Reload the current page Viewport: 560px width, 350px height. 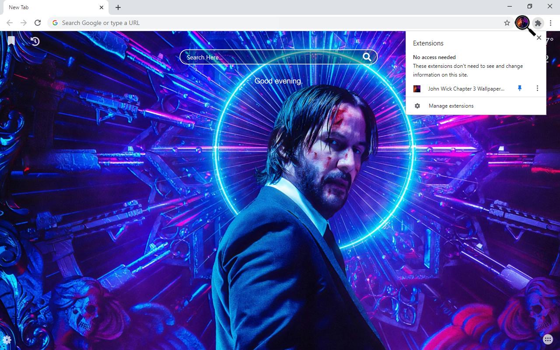38,23
